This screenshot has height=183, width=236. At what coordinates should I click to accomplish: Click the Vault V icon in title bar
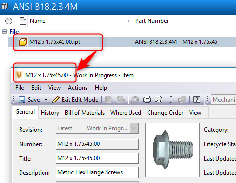(x=19, y=75)
